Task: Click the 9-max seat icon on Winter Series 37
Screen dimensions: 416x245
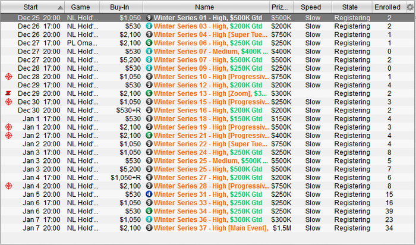Action: [149, 228]
